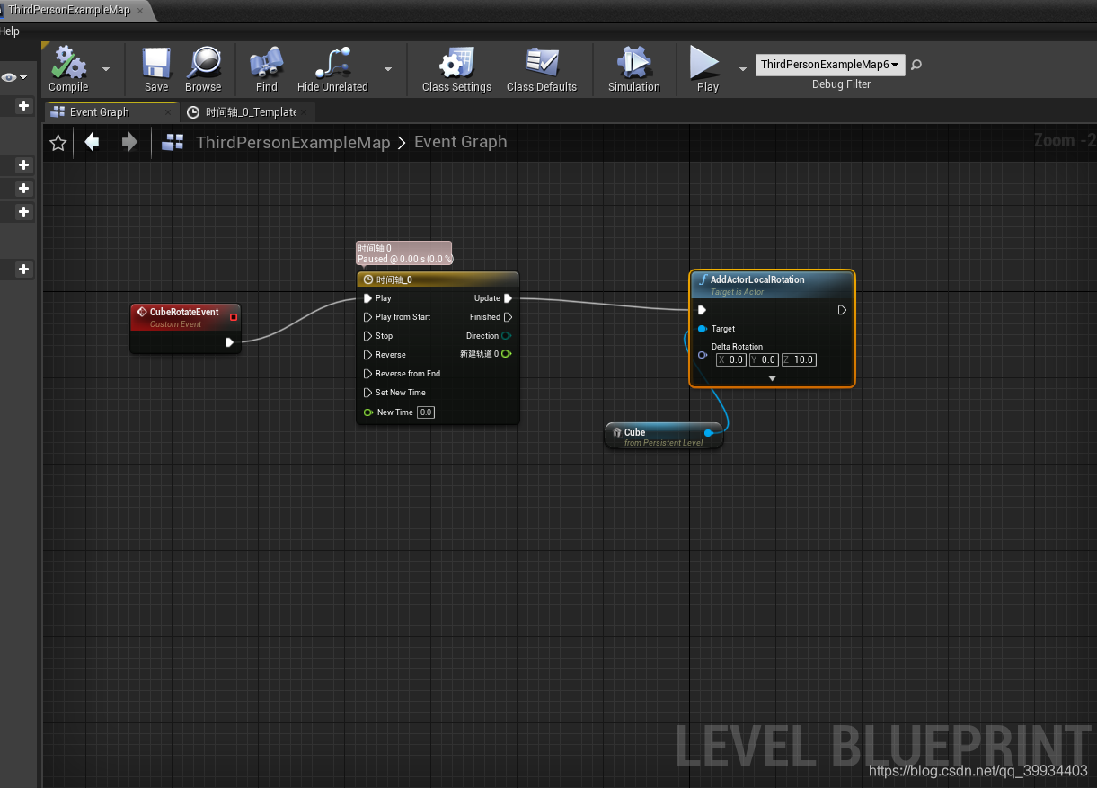The height and width of the screenshot is (788, 1097).
Task: Toggle Hide Unrelated nodes
Action: pyautogui.click(x=332, y=63)
